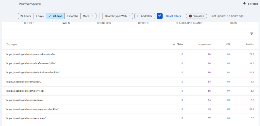
Task: Open the More date range dropdown
Action: coord(88,16)
